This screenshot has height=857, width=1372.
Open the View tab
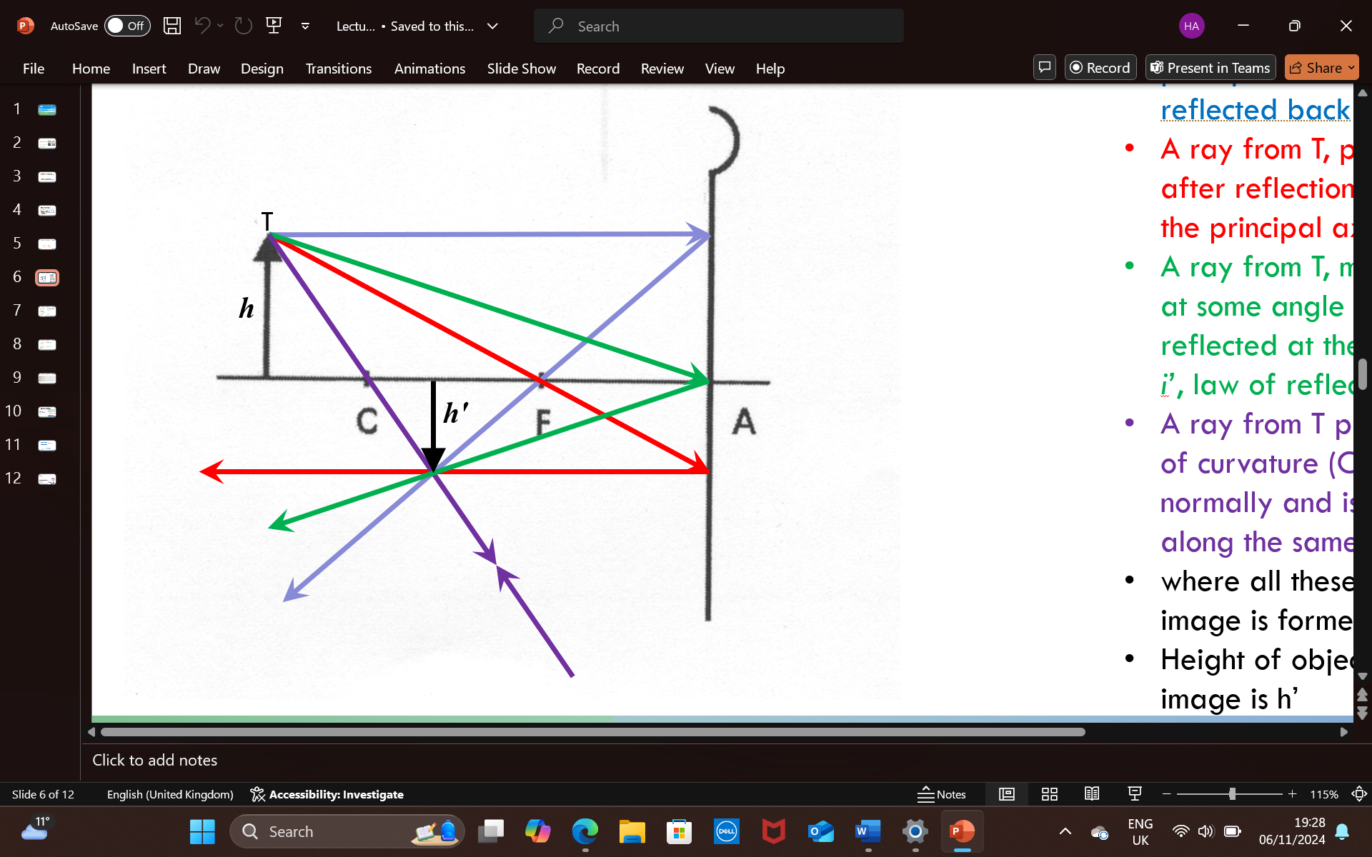[720, 69]
